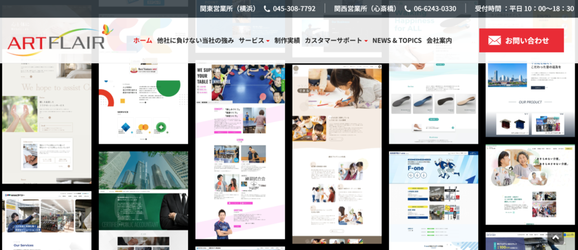Viewport: 578px width, 250px height.
Task: Open the 制作実績 menu item
Action: pos(287,41)
